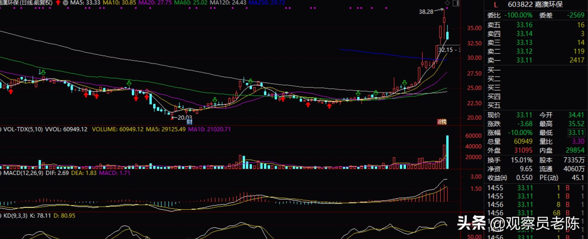Click the 现价 33.11 field

(x=510, y=115)
